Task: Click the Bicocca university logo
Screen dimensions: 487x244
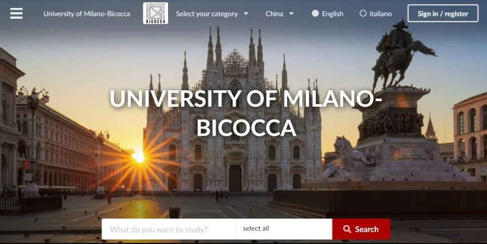Action: coord(155,13)
